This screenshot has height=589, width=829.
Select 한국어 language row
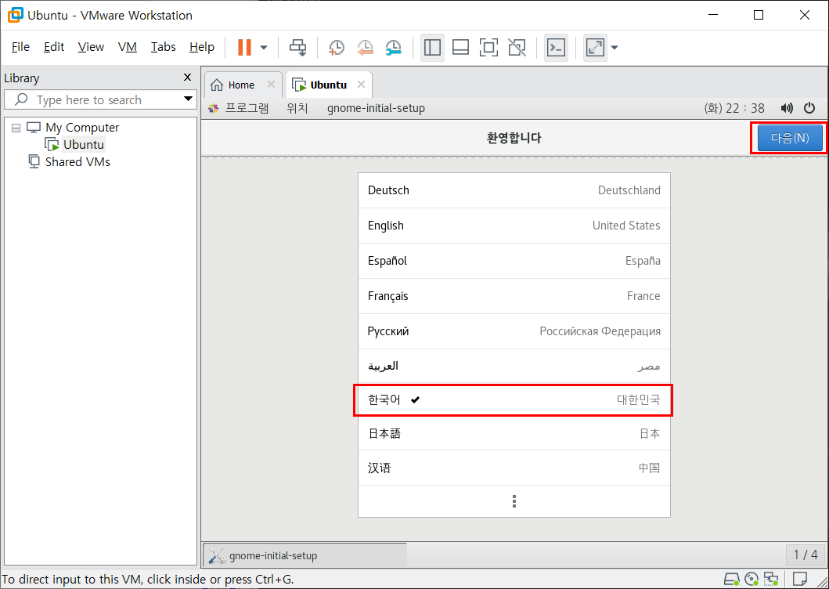pos(514,400)
